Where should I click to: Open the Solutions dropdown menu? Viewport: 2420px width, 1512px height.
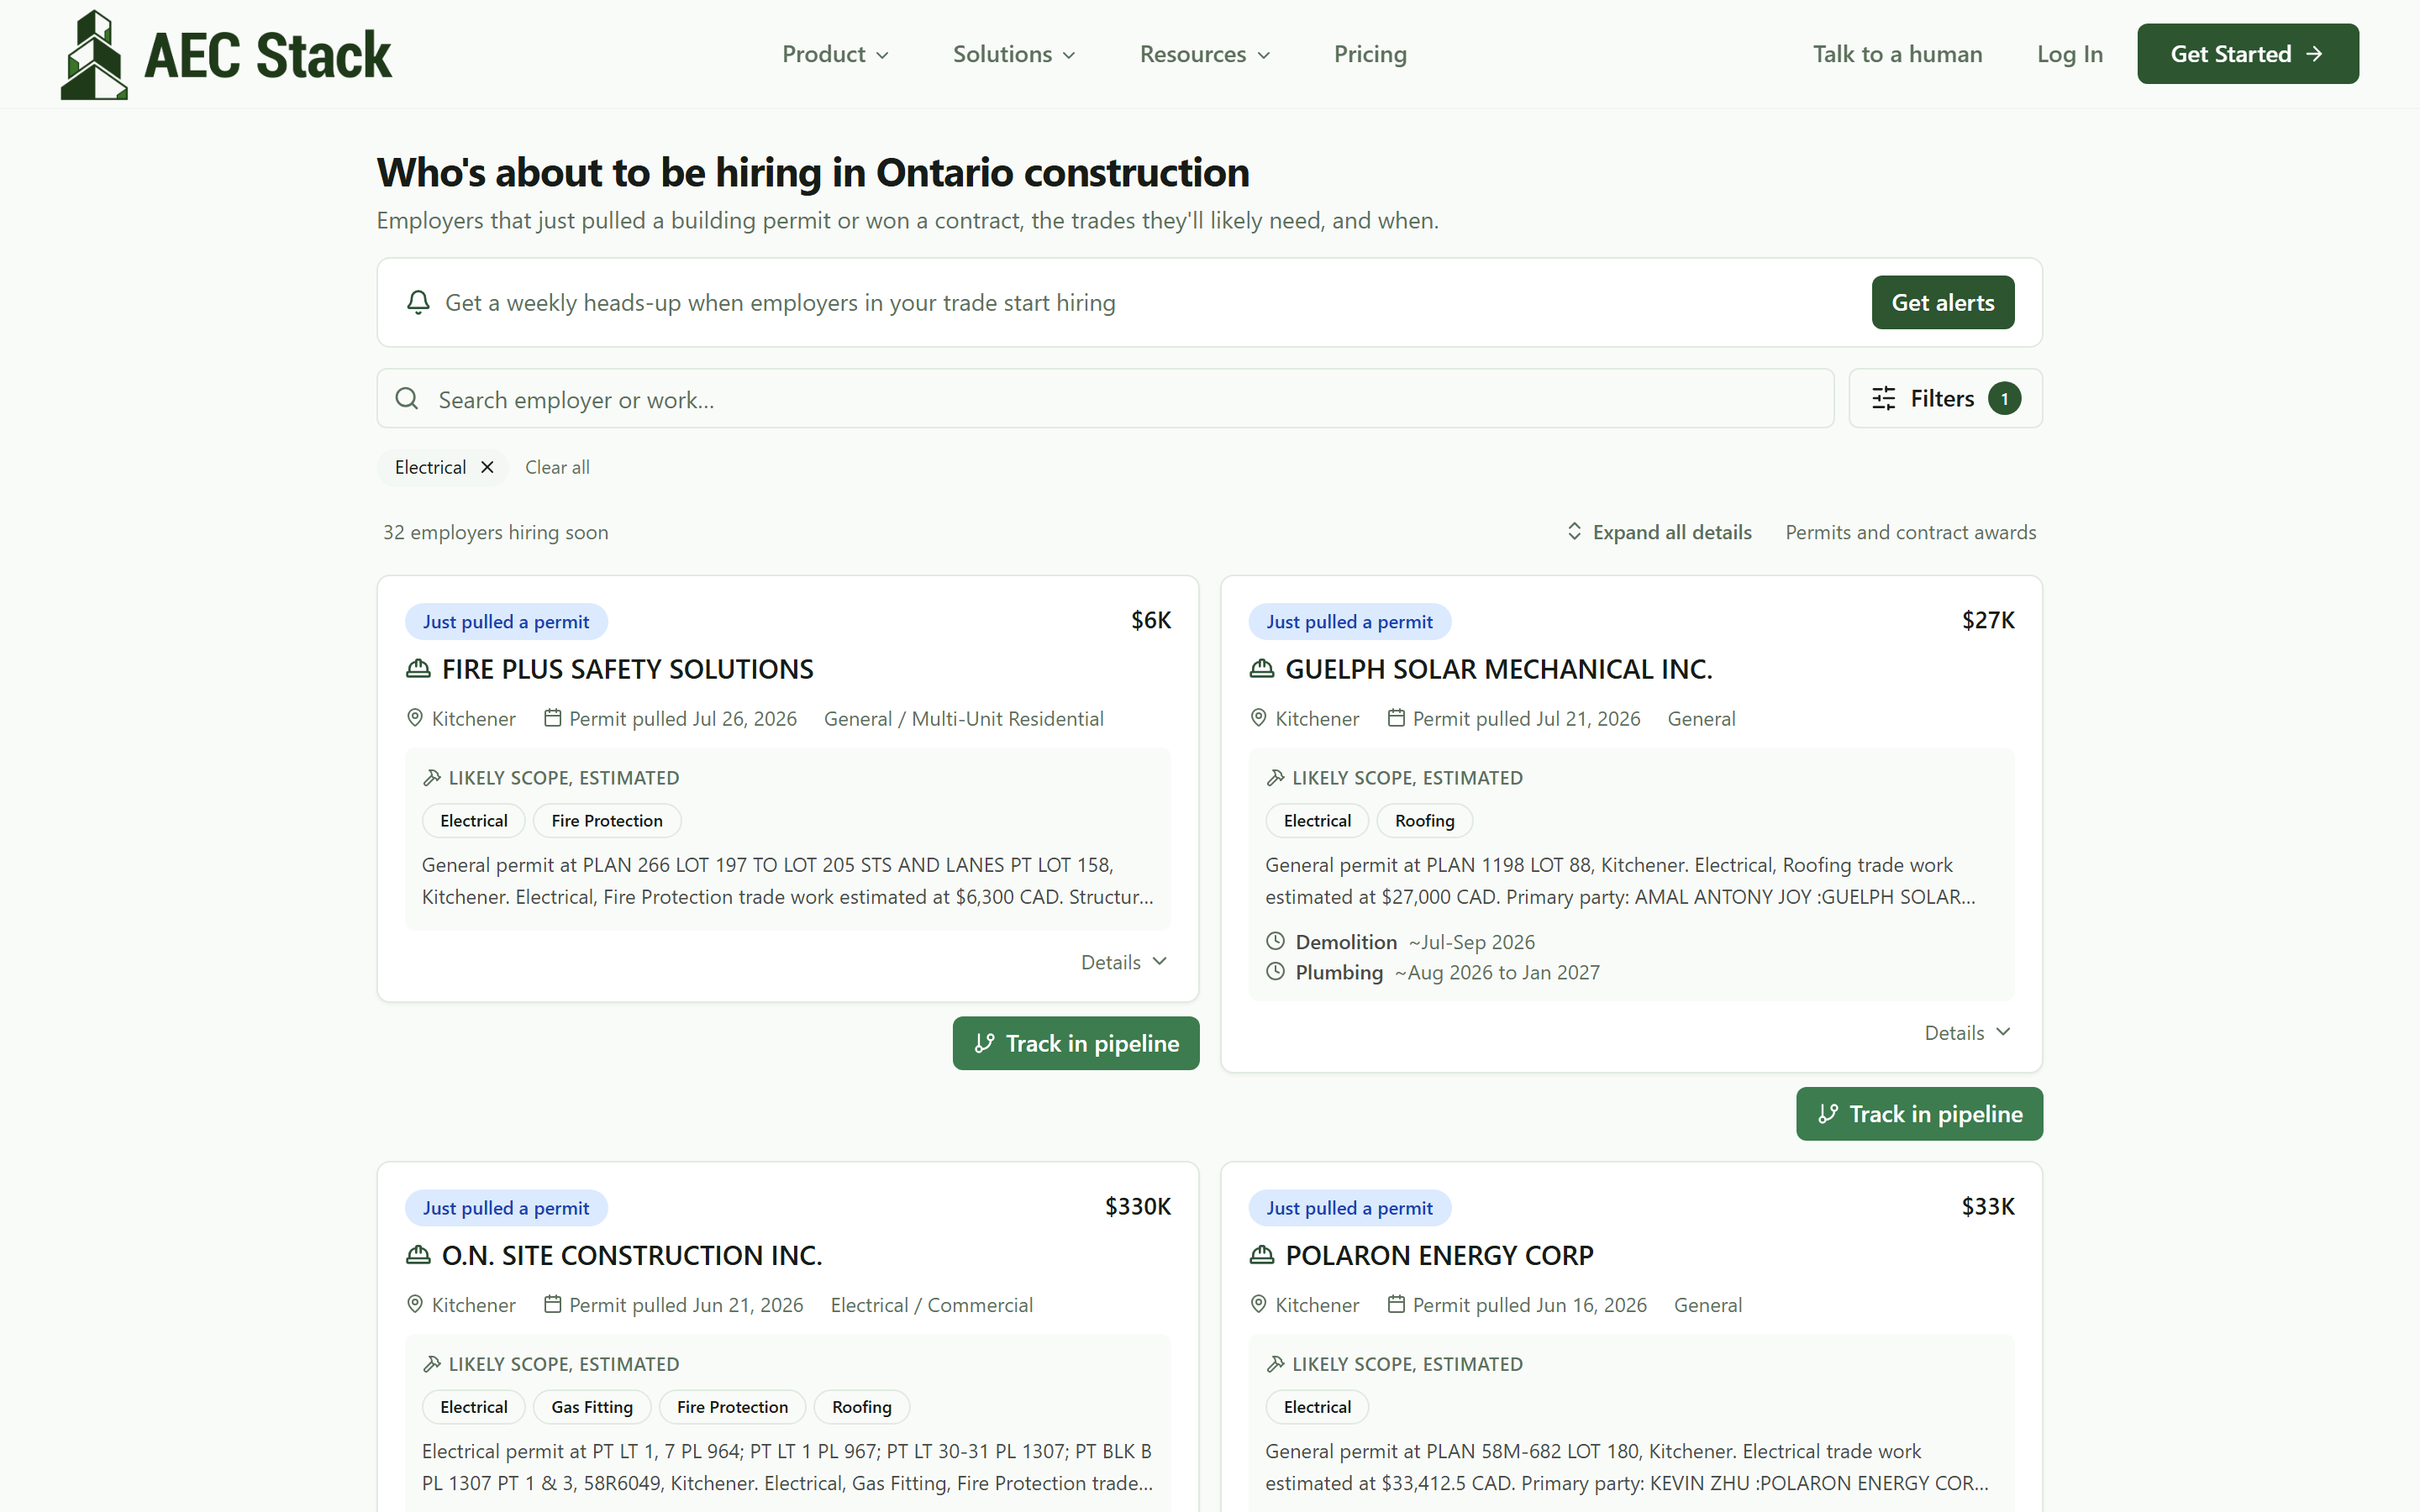pos(1014,54)
